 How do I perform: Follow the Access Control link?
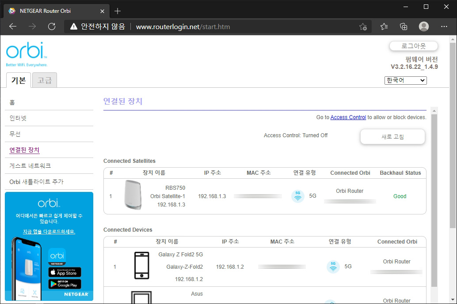348,117
